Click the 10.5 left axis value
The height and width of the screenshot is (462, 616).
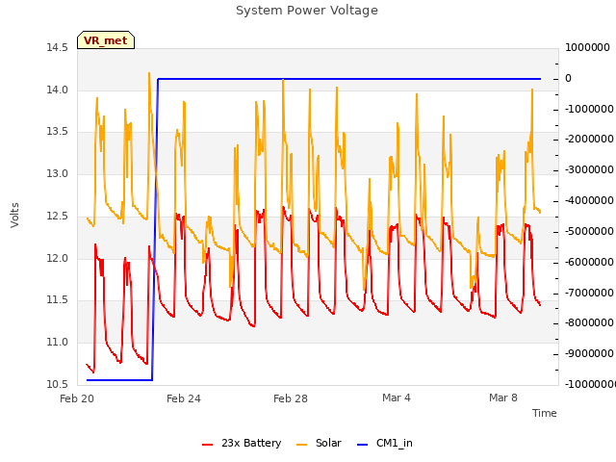pyautogui.click(x=57, y=384)
